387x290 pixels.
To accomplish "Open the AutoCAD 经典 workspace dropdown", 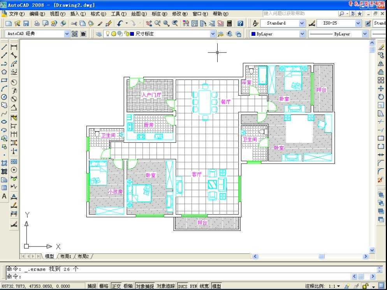I will tap(67, 34).
